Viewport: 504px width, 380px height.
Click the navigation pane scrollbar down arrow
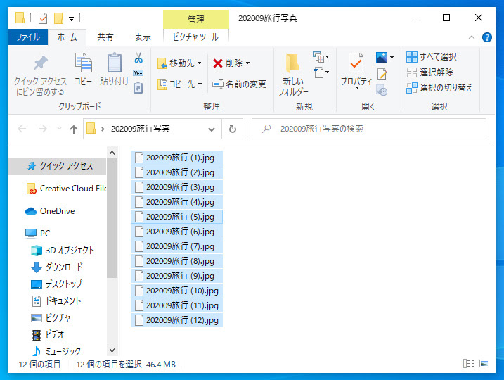(112, 350)
